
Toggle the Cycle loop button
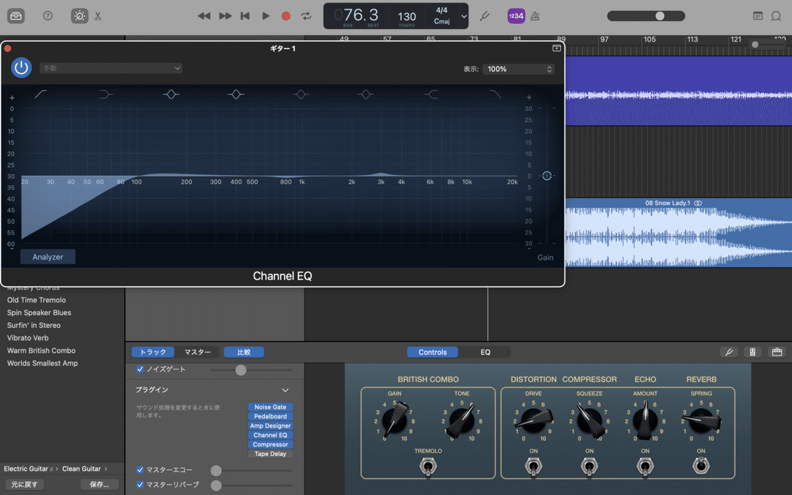[306, 16]
